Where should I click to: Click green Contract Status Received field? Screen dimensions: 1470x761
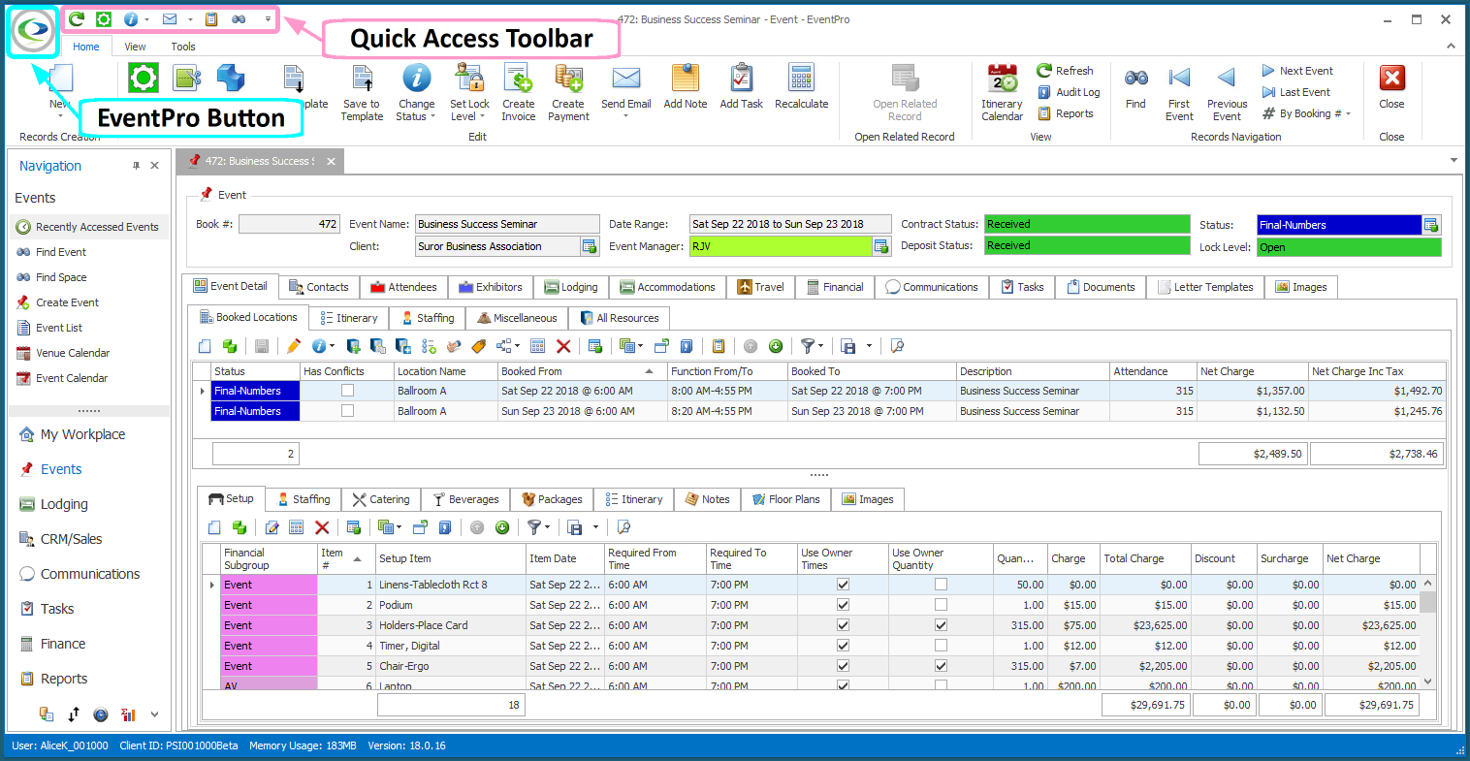pyautogui.click(x=1087, y=224)
